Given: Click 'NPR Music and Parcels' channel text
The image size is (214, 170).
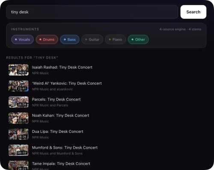Looking at the screenshot, I should (x=50, y=106).
